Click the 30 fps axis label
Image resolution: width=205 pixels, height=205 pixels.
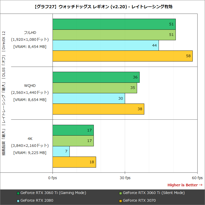125,178
